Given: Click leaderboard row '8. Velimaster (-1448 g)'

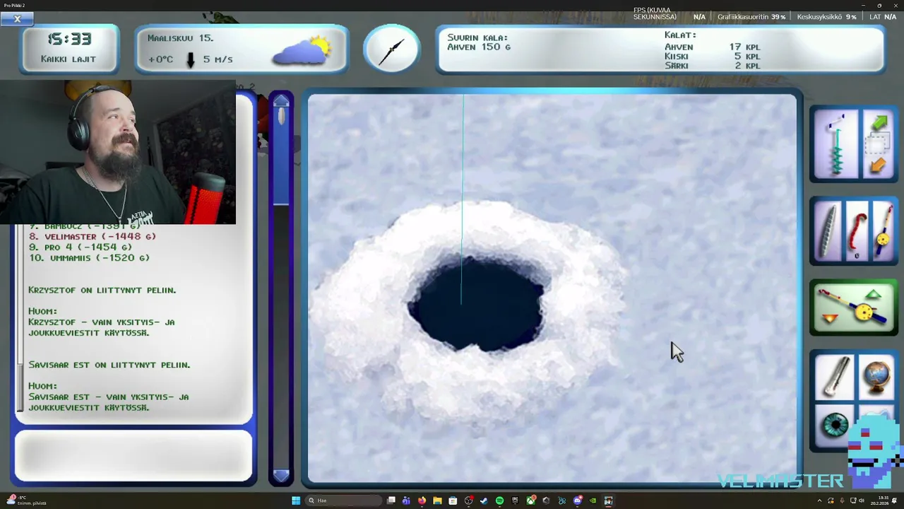Looking at the screenshot, I should [x=93, y=236].
